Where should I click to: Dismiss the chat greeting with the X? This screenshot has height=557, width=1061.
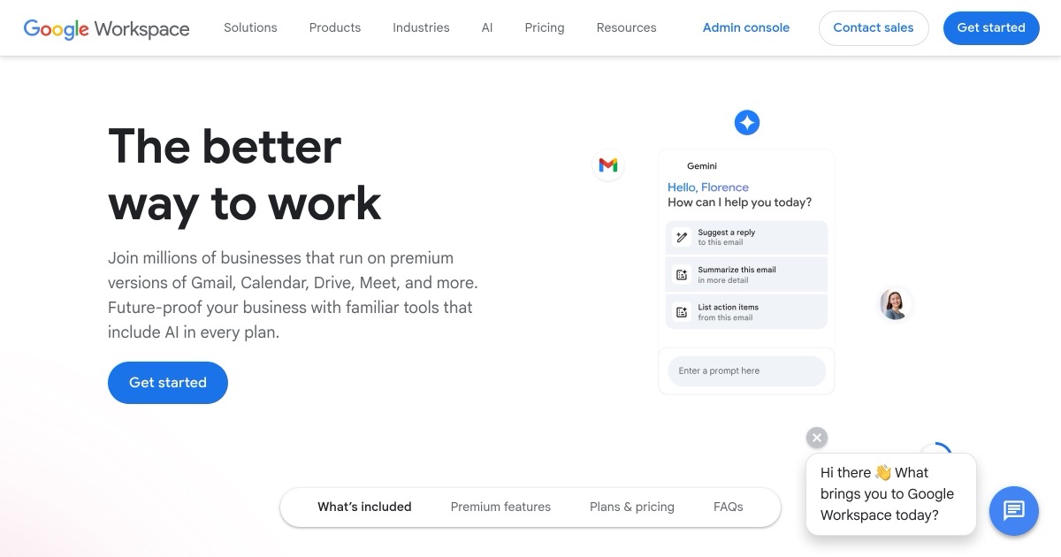(x=816, y=437)
